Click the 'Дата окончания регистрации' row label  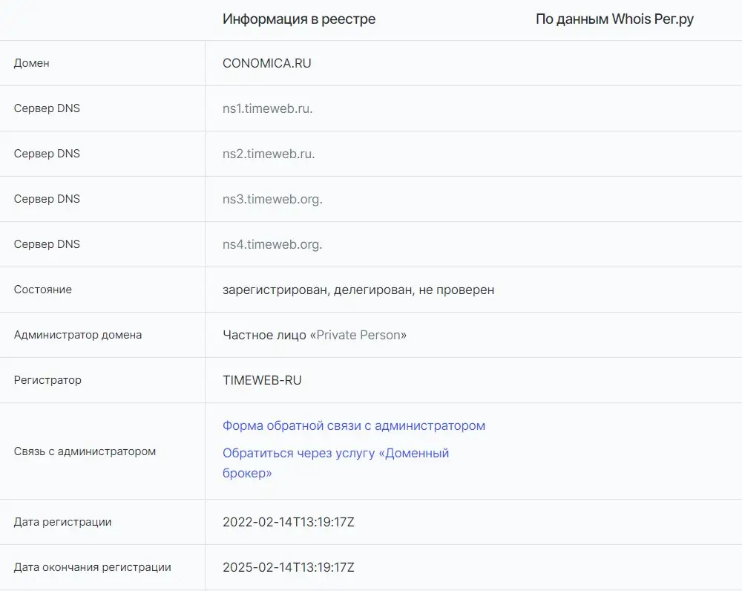coord(92,567)
